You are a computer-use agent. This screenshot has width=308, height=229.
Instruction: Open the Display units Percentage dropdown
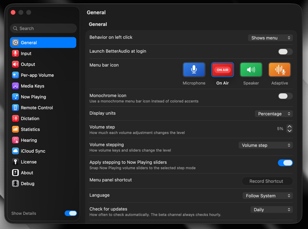(274, 114)
